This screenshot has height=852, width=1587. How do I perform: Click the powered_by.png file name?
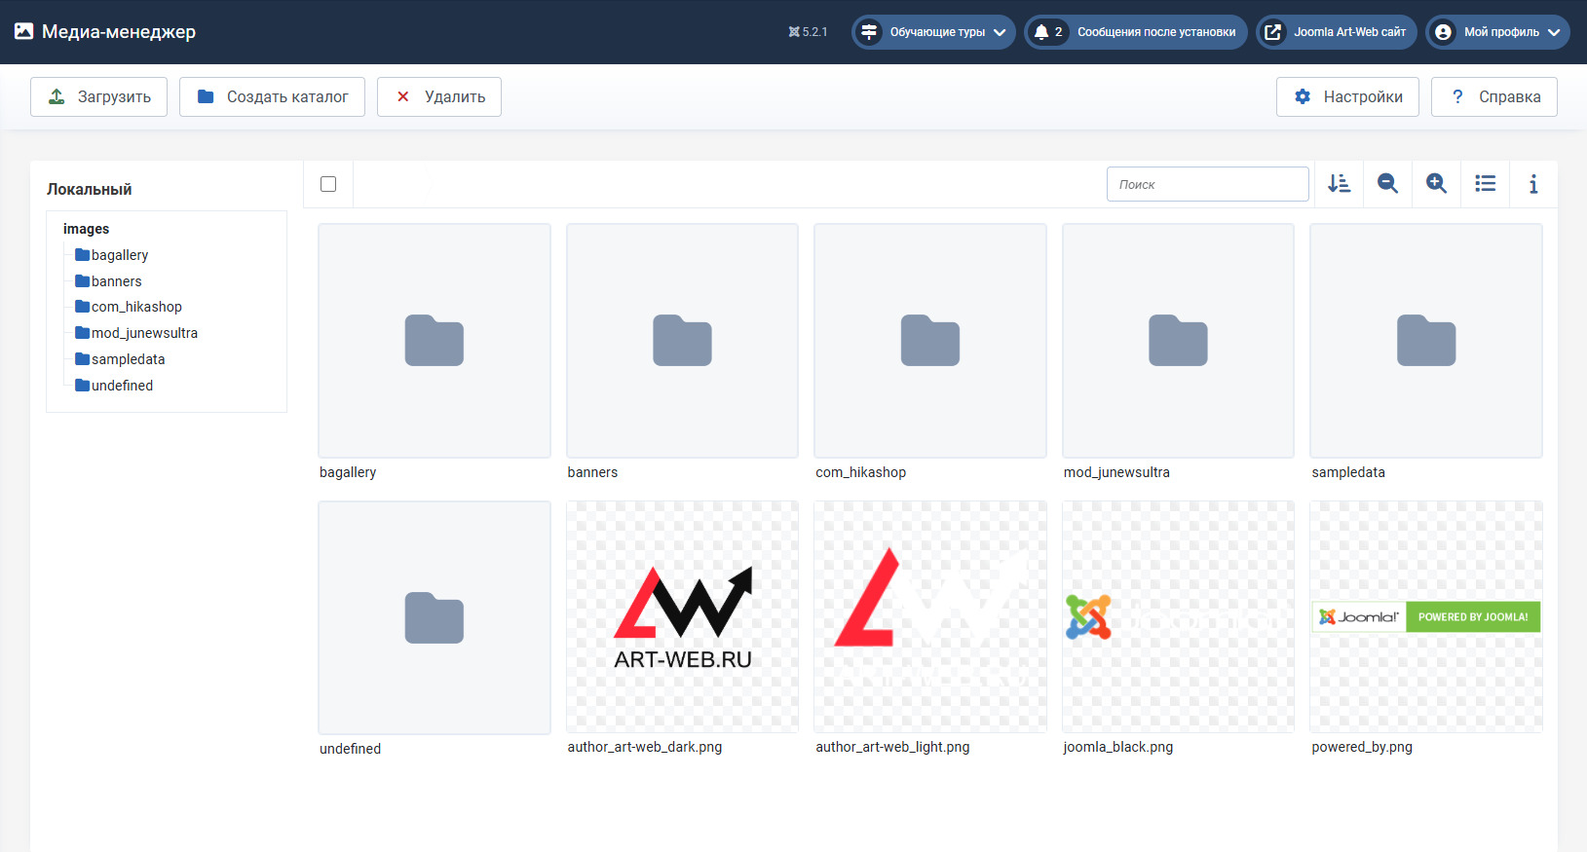pos(1362,747)
